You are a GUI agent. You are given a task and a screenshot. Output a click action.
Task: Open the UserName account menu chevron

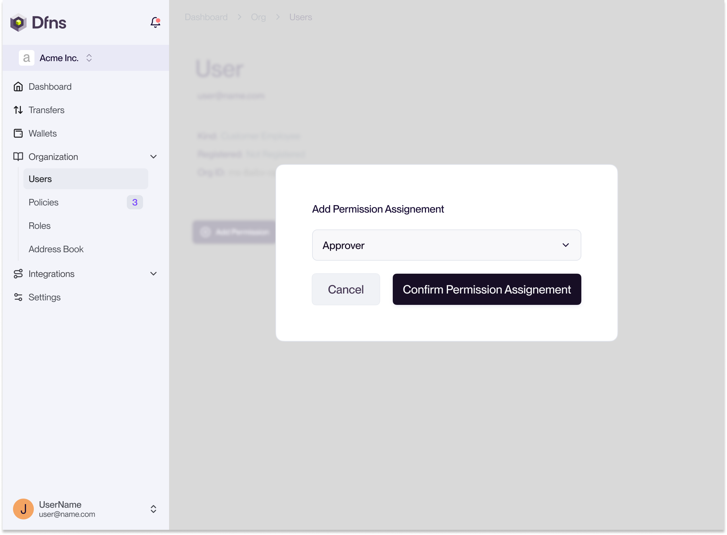(153, 509)
